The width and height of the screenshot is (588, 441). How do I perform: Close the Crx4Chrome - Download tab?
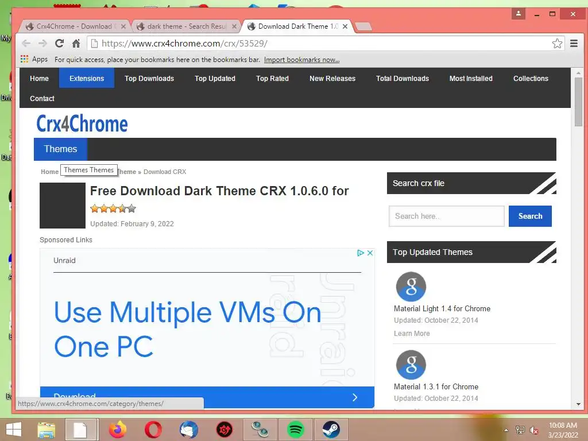[x=123, y=26]
